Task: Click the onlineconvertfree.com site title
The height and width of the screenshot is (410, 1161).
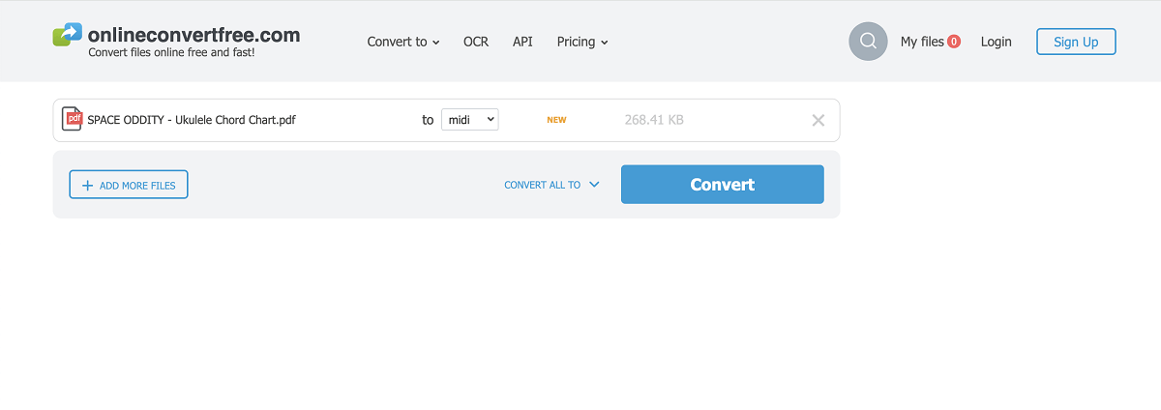Action: (193, 35)
